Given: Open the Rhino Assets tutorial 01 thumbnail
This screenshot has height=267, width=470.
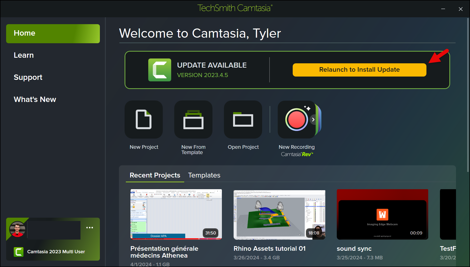Looking at the screenshot, I should tap(279, 214).
